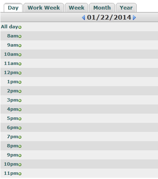Advance to next day with right arrow
158x179 pixels.
coord(134,17)
